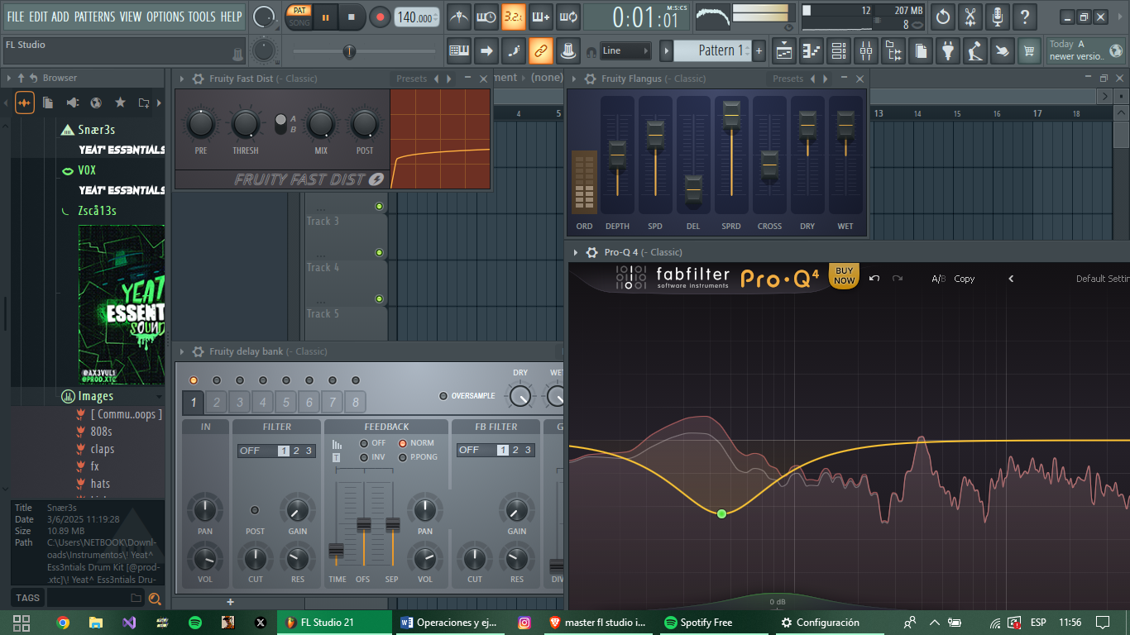Viewport: 1130px width, 635px height.
Task: Expand Pro-Q 4 window menu arrow
Action: click(576, 252)
